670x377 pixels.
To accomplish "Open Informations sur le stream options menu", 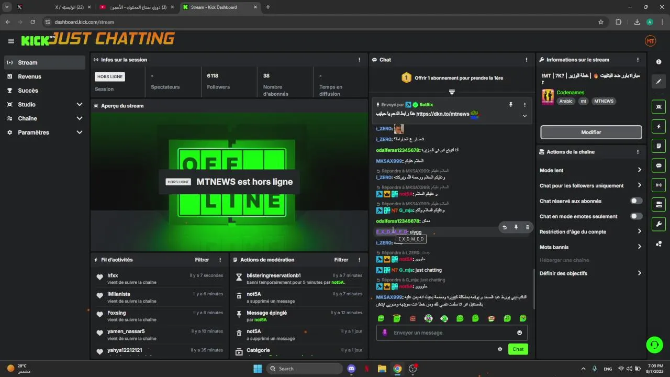I will [x=638, y=60].
